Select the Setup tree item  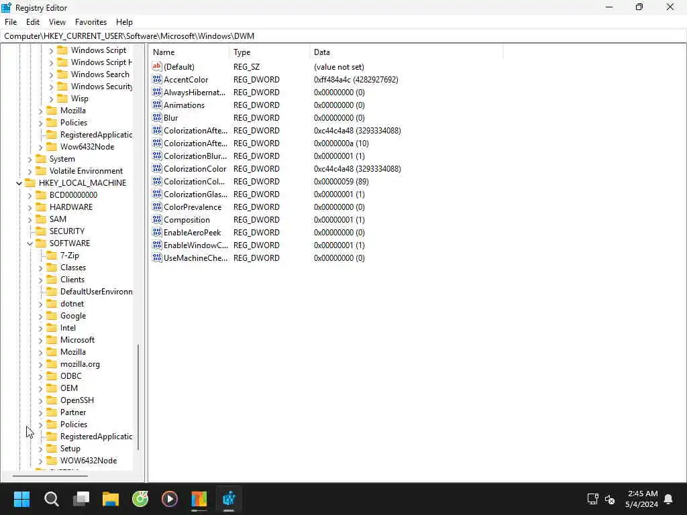point(70,449)
